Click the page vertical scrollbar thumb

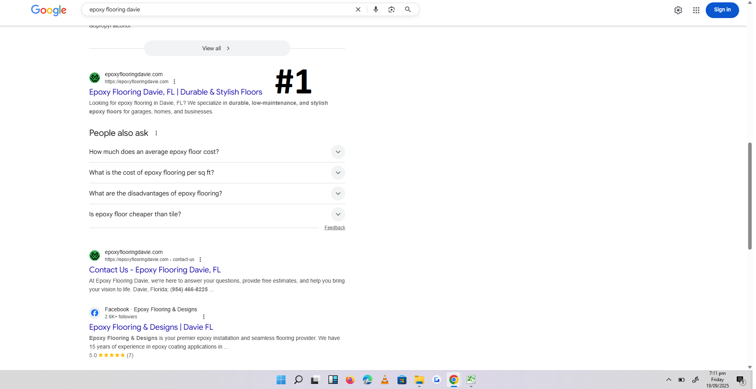point(750,196)
